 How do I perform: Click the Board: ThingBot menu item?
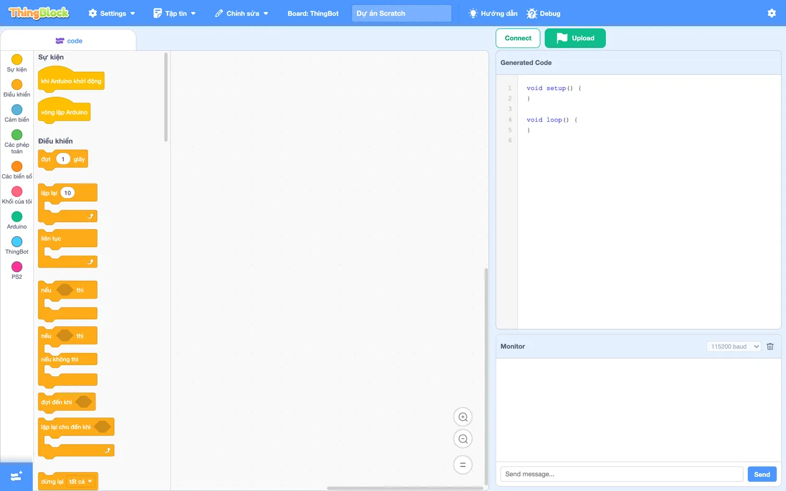point(313,13)
